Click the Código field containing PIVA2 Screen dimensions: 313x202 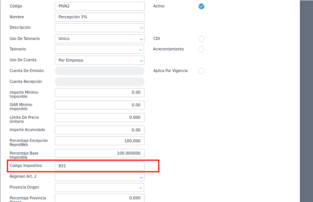pos(99,6)
